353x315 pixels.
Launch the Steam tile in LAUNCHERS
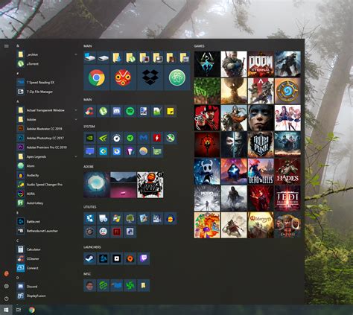coord(90,258)
